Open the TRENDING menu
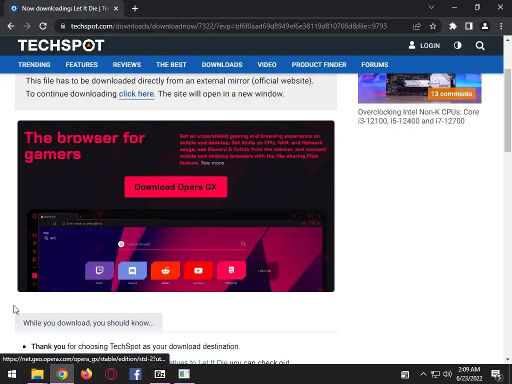 (34, 64)
